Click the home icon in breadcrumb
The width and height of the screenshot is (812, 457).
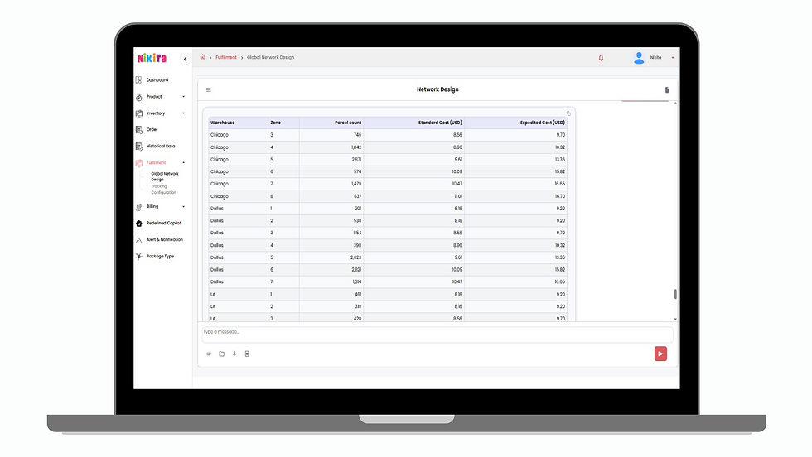pyautogui.click(x=202, y=57)
